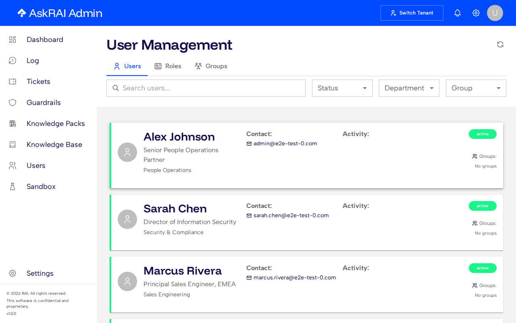Click Marcus Rivera's avatar
The image size is (516, 323).
(x=127, y=281)
